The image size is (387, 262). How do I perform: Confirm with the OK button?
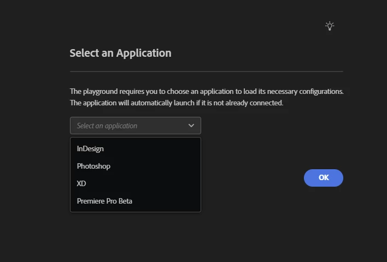coord(324,178)
